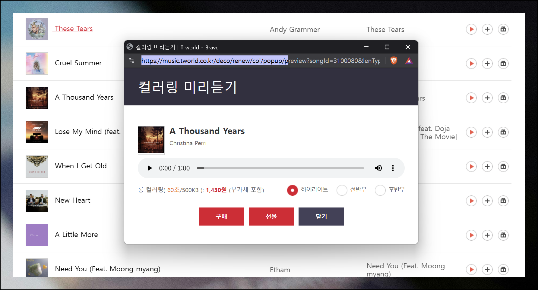Add Need You with plus icon

(x=487, y=270)
